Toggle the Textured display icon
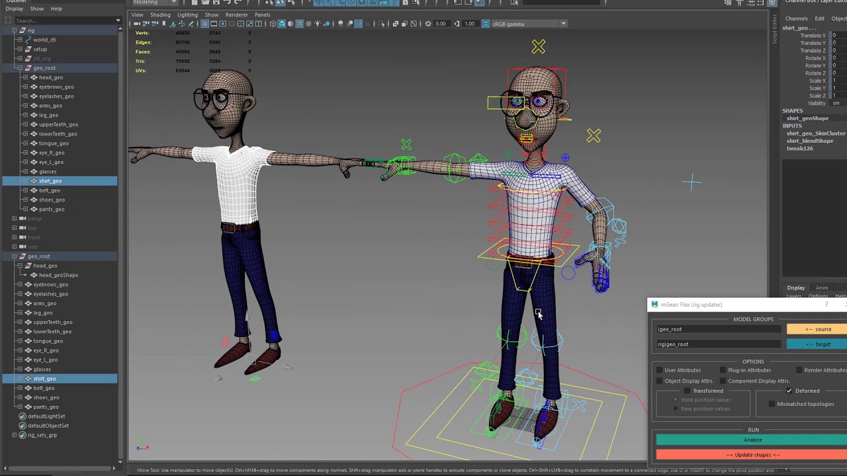847x476 pixels. coord(310,24)
